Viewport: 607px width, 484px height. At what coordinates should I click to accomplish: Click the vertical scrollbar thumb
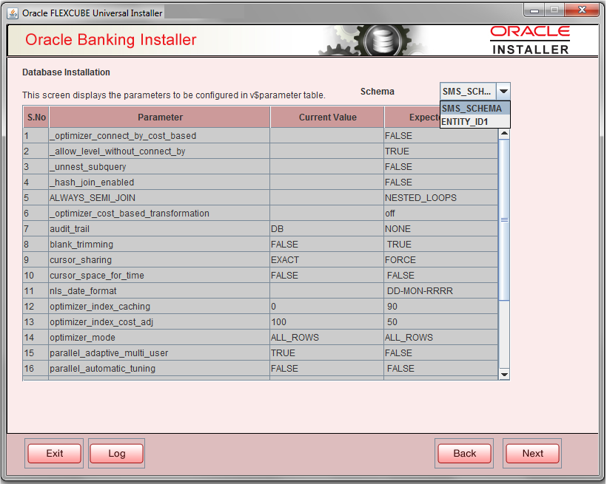tap(505, 222)
